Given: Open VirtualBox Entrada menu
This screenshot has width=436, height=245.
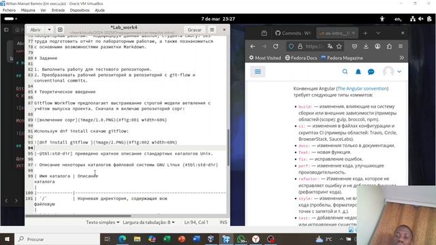Looking at the screenshot, I should (58, 10).
